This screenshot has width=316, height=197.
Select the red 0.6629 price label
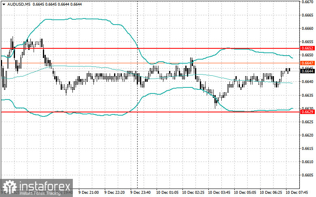[x=308, y=112]
